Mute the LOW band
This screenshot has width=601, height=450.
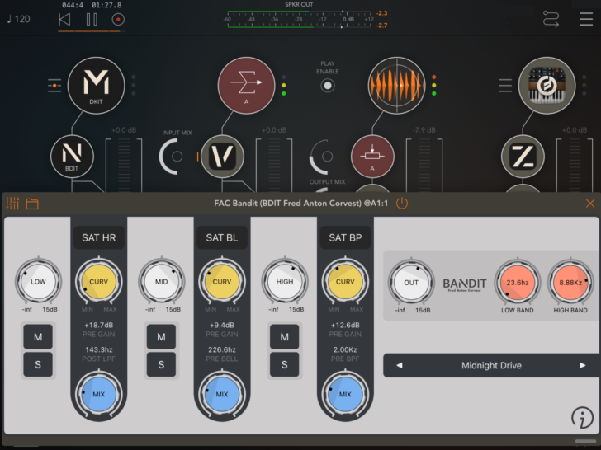pyautogui.click(x=38, y=337)
